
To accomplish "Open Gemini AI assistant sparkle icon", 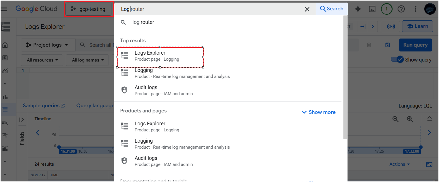I will point(358,9).
